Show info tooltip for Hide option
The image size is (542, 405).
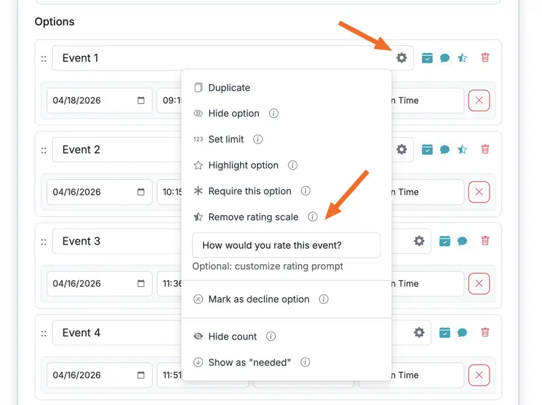click(x=274, y=113)
